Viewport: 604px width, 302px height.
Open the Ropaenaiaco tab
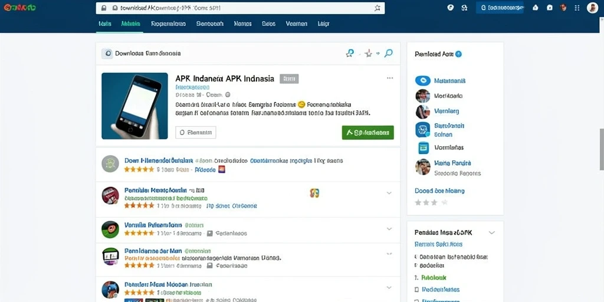point(168,24)
